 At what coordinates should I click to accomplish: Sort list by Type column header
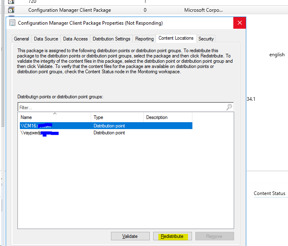117,117
